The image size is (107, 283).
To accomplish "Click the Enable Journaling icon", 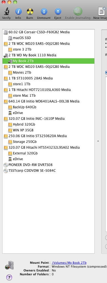I will click(x=78, y=11).
